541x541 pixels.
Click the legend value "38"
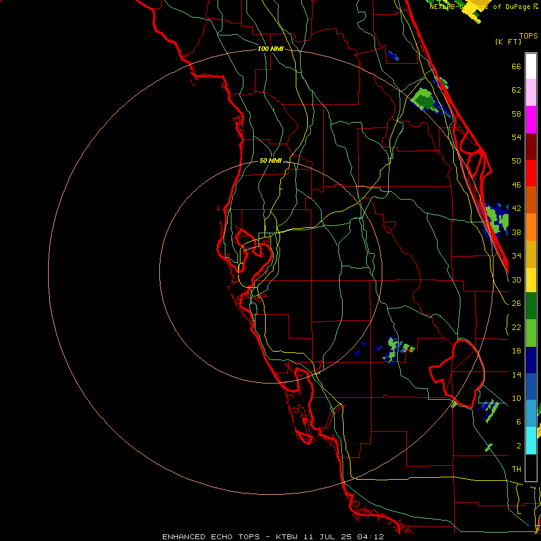[516, 232]
